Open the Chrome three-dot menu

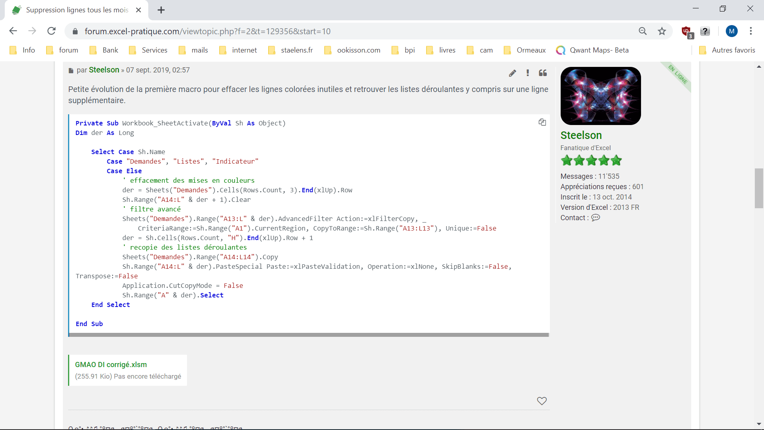750,31
